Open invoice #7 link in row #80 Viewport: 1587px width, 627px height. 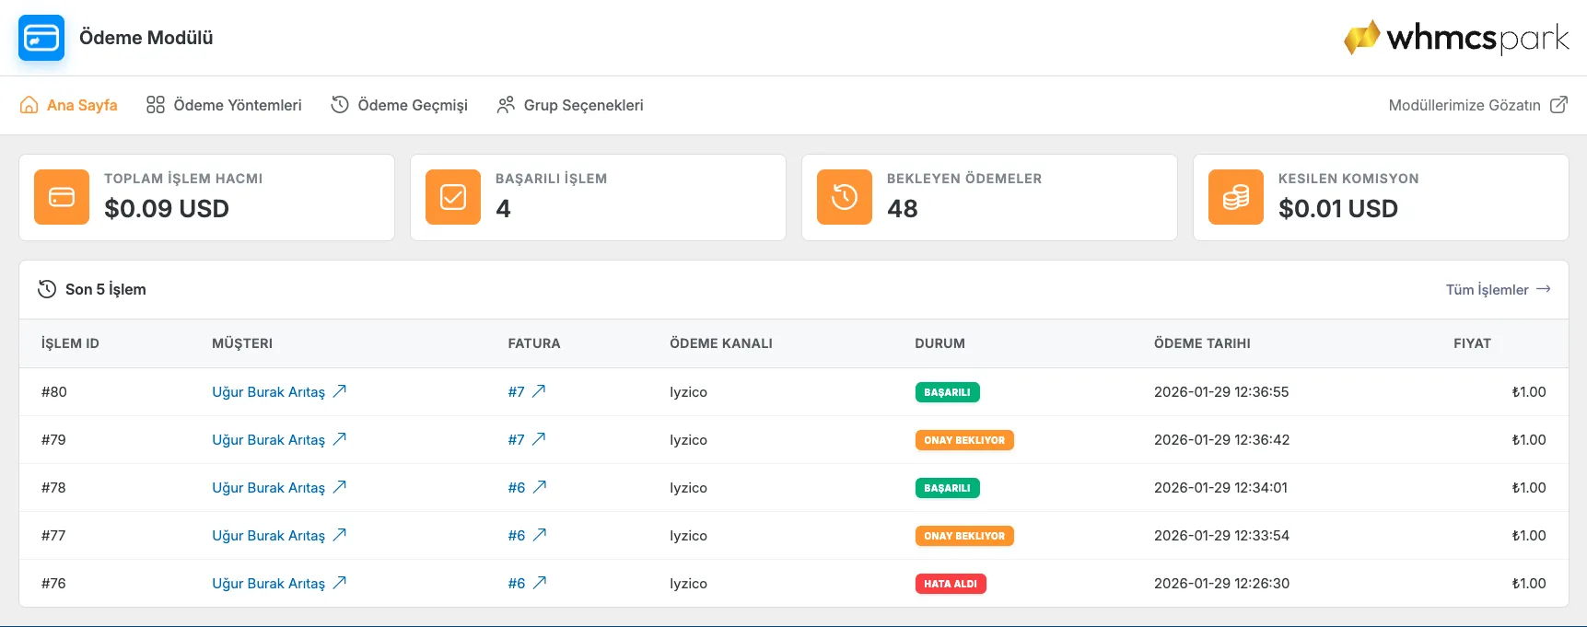[516, 392]
